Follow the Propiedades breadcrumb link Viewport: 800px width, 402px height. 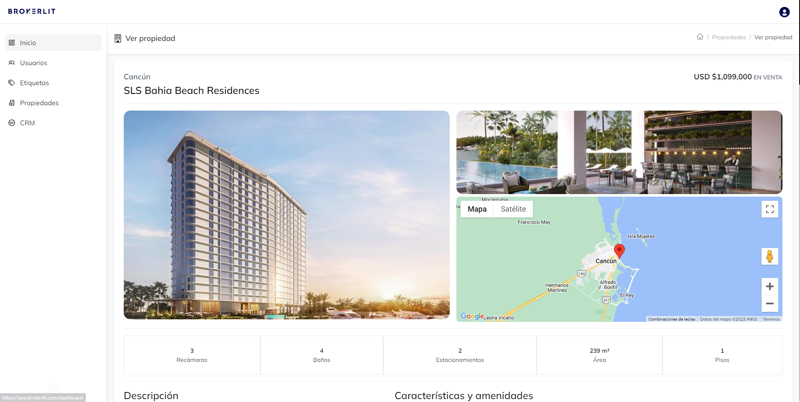click(729, 37)
